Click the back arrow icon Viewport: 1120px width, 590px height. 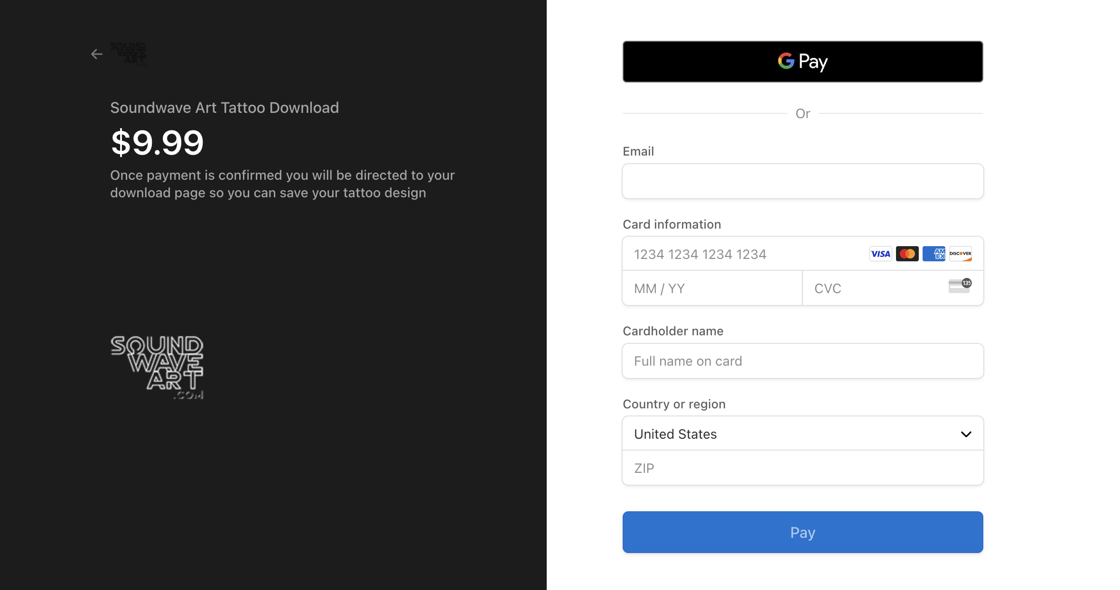click(97, 54)
